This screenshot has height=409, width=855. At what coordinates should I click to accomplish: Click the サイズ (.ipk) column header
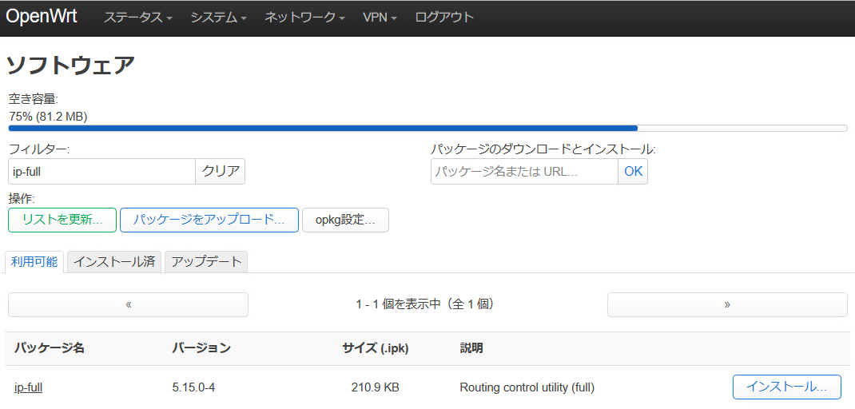click(375, 348)
